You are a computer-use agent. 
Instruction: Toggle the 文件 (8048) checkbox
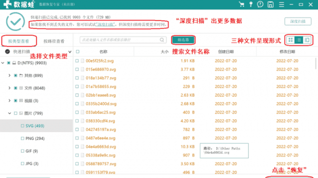16,88
